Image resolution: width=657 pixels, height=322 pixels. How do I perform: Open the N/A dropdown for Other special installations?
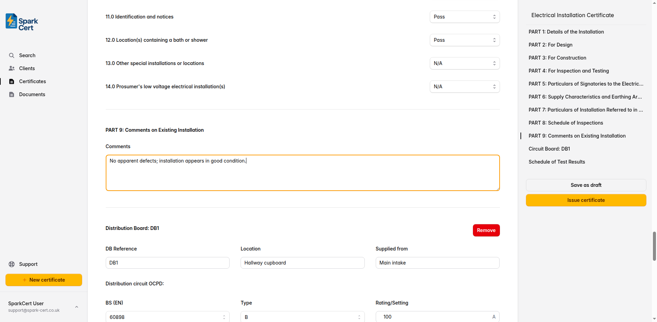[464, 63]
